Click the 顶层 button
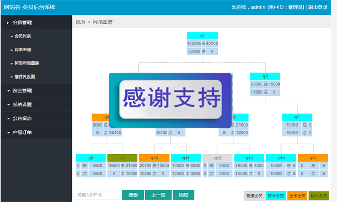The image size is (337, 202). point(184,195)
